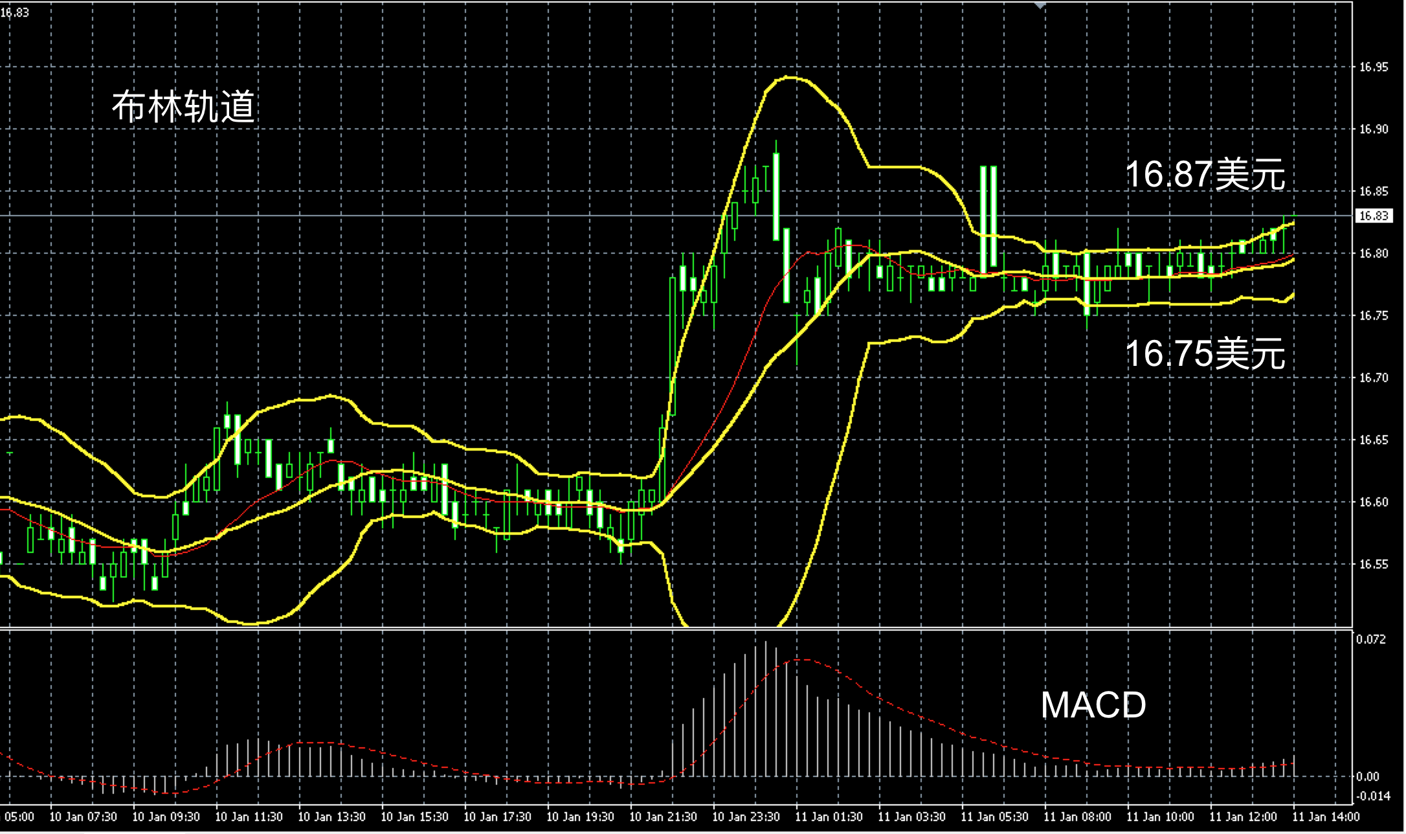Click the 11 Jan 14:00 time label

pos(1326,817)
